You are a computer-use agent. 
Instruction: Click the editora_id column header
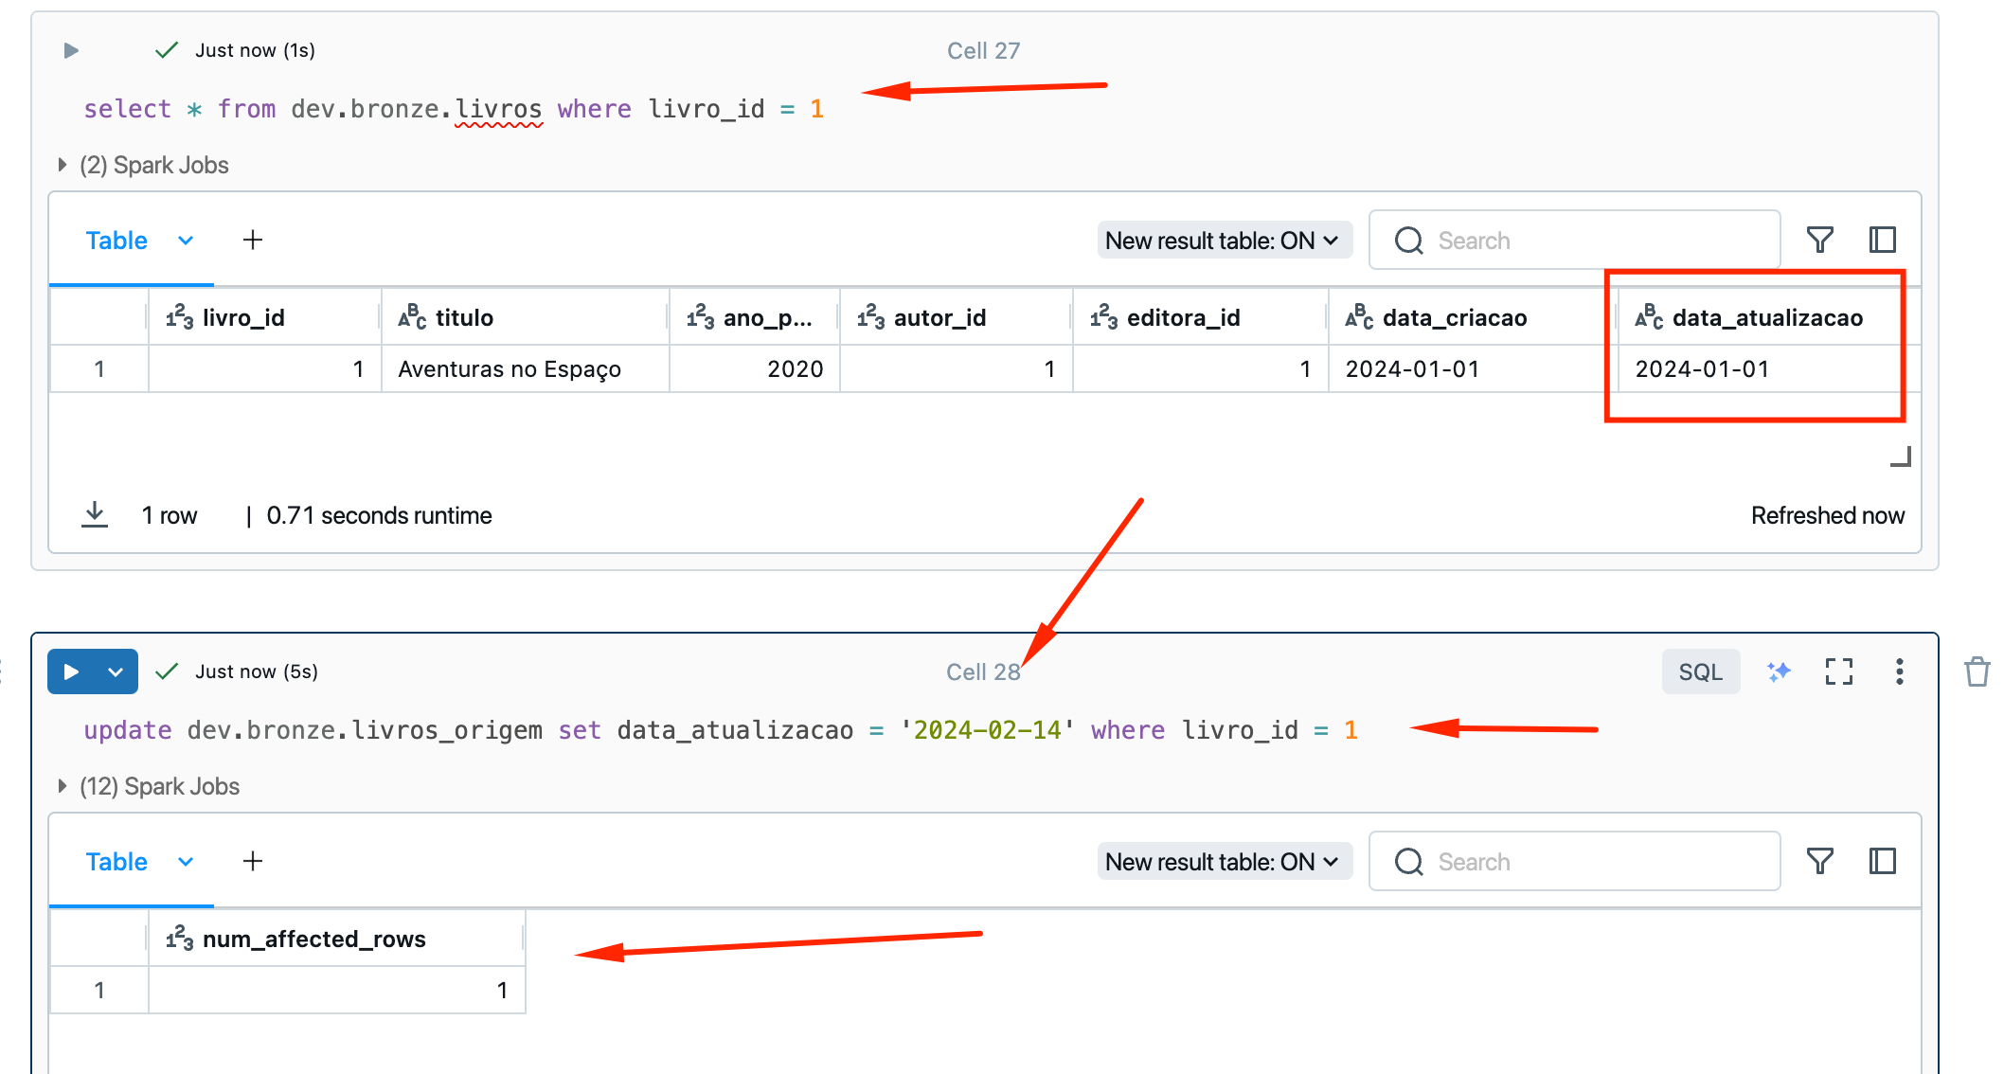click(1200, 317)
